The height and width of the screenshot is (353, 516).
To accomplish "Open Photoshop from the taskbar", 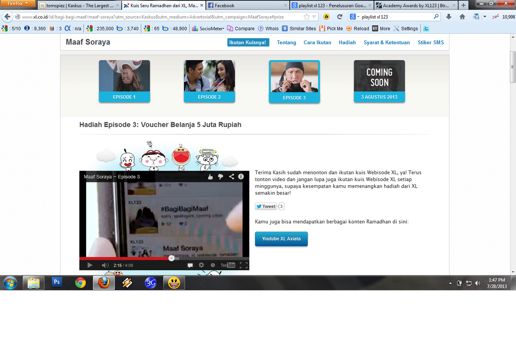I will click(x=57, y=283).
